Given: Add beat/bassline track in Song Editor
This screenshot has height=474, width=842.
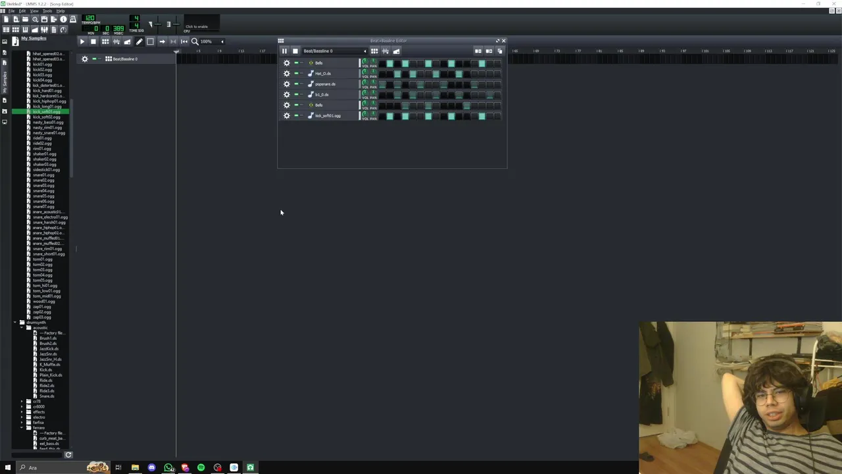Looking at the screenshot, I should coord(105,41).
